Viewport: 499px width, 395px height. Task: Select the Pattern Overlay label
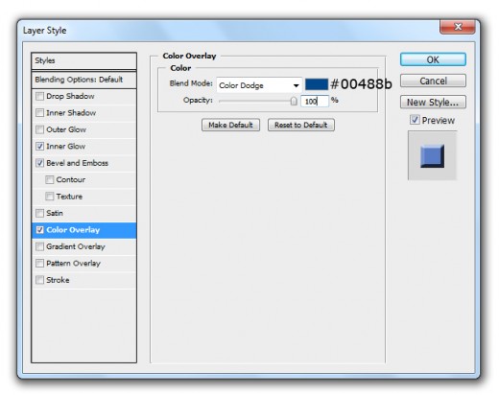pos(73,264)
